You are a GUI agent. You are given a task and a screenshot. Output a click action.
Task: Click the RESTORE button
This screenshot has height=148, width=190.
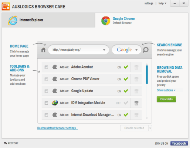click(11, 143)
